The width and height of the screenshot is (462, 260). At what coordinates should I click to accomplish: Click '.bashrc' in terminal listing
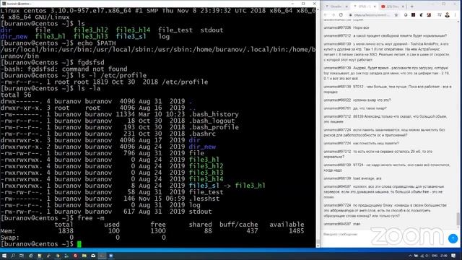[x=202, y=134]
